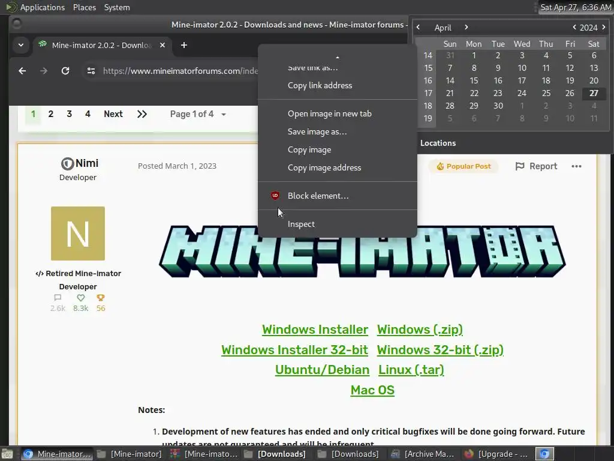The image size is (614, 461).
Task: Open the Places menu
Action: click(x=84, y=7)
